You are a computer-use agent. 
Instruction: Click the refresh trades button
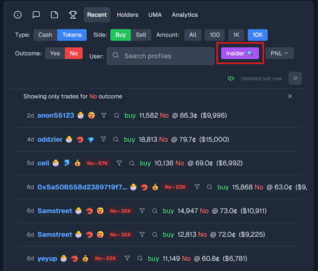click(x=295, y=78)
